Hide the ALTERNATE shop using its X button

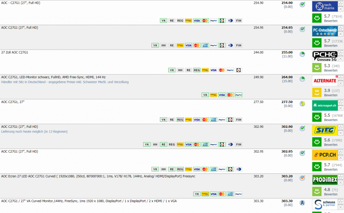[341, 84]
